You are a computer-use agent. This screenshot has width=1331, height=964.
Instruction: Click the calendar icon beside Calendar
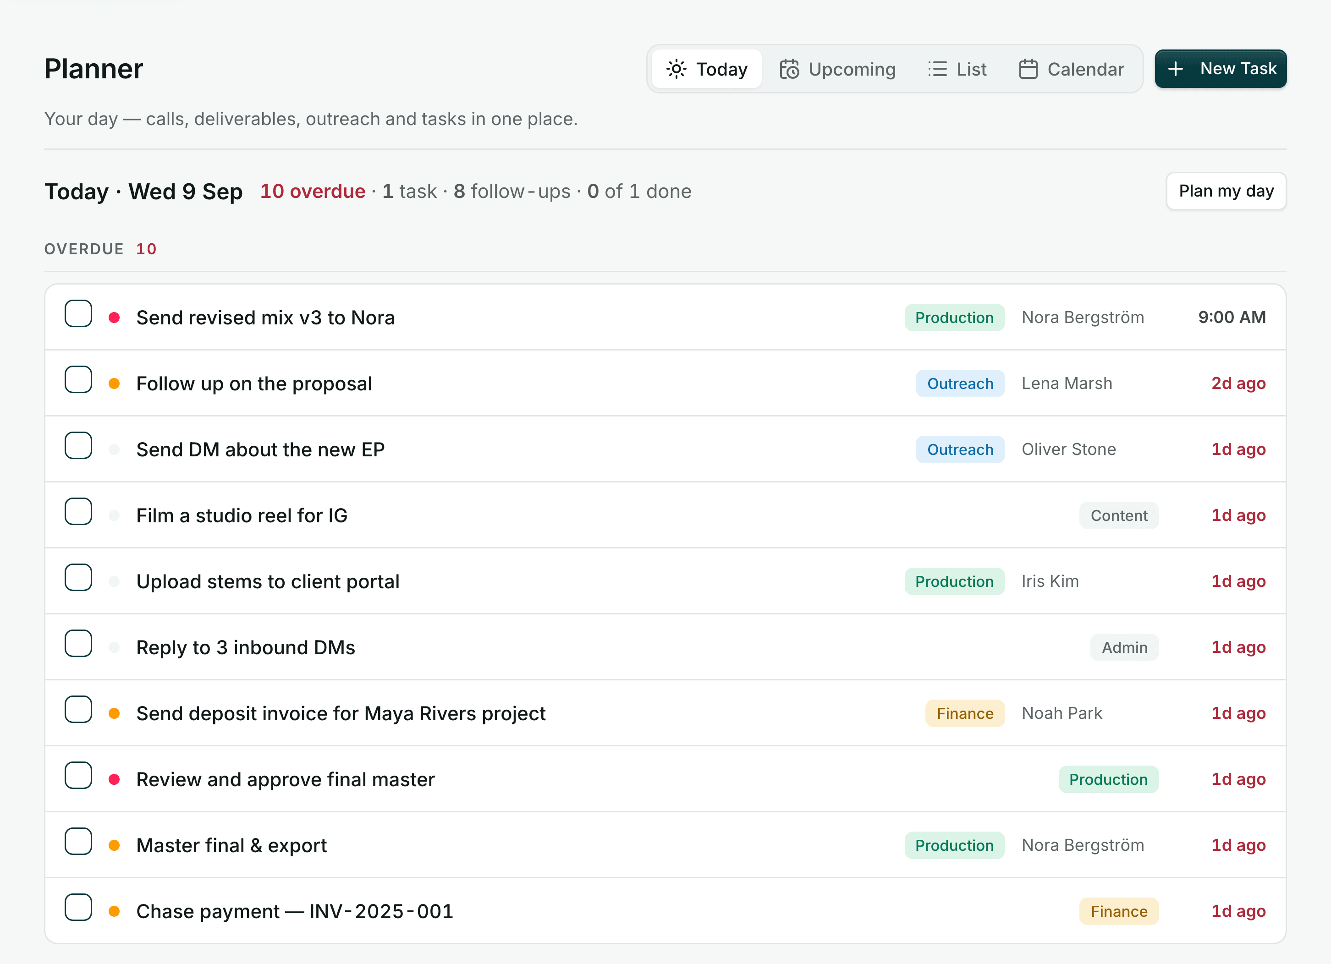(1028, 69)
